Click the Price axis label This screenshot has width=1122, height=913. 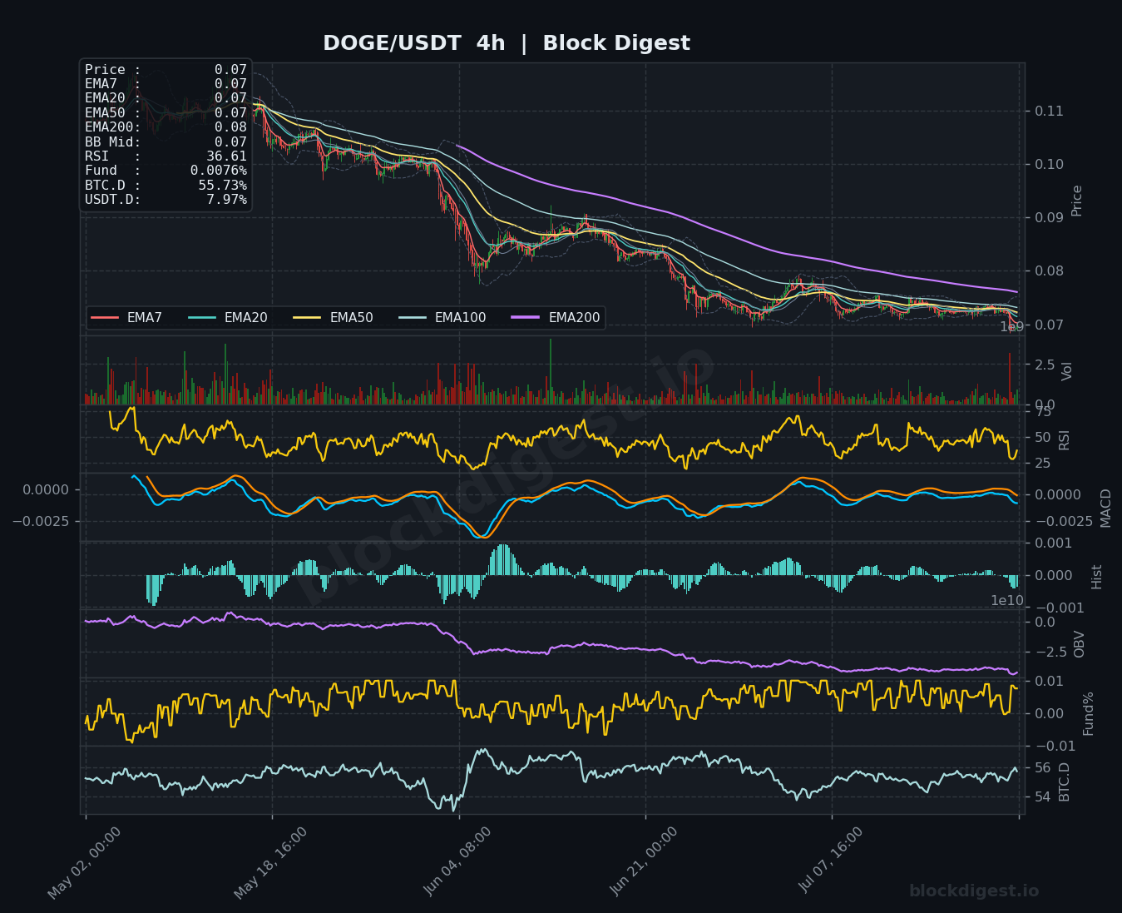(x=1077, y=201)
